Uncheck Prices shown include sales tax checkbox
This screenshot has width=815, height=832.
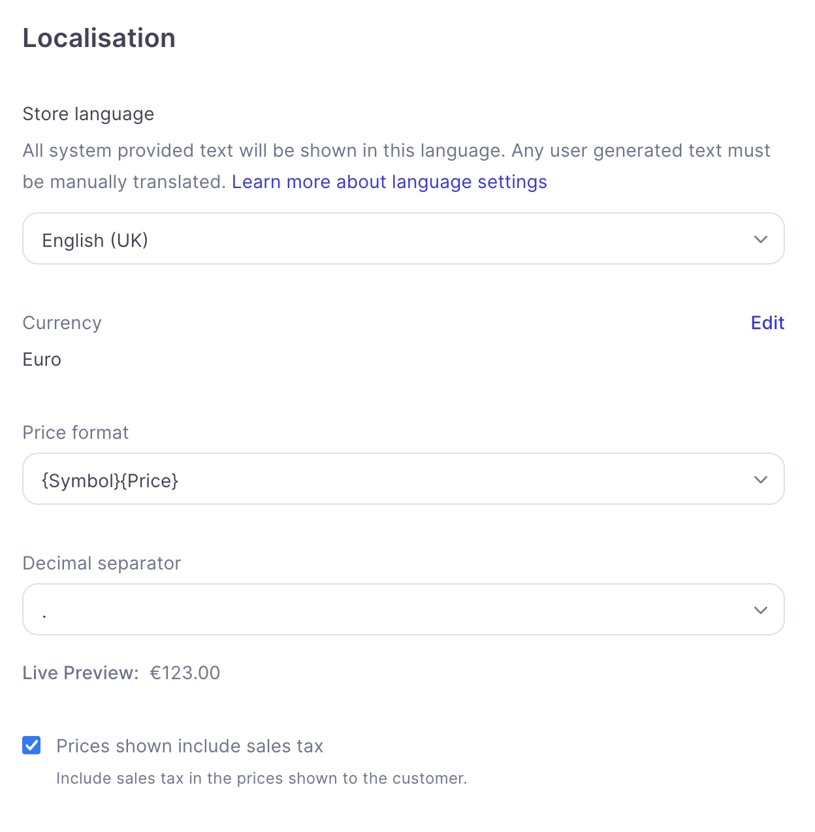tap(31, 745)
